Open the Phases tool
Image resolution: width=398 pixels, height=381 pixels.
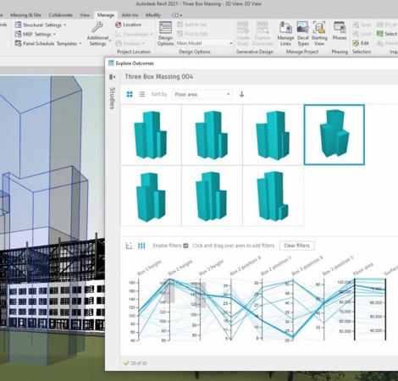coord(340,31)
